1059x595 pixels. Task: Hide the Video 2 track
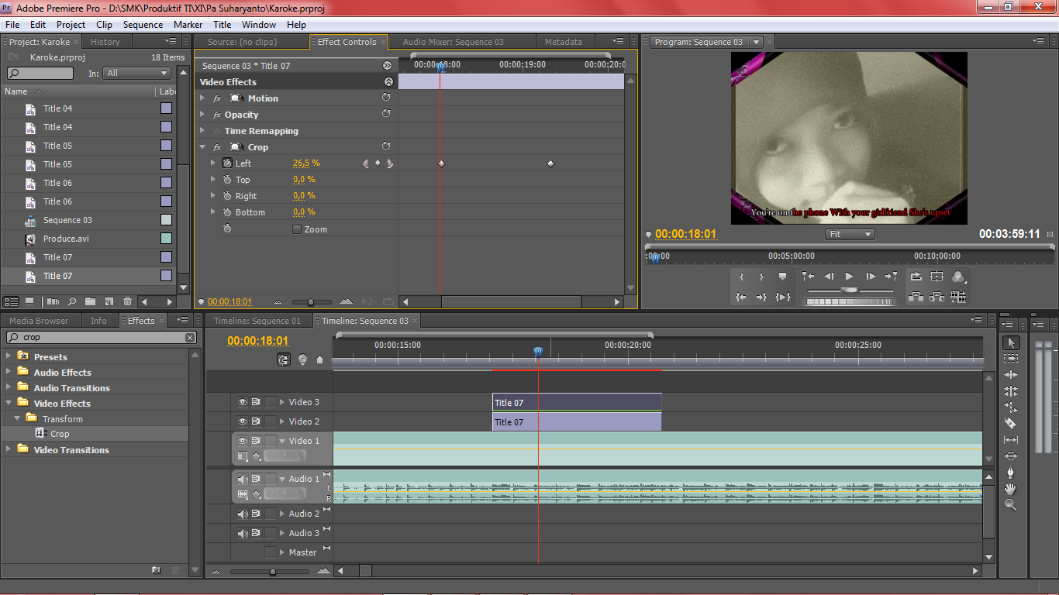click(243, 421)
